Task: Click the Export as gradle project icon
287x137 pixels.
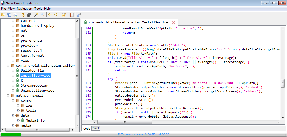Action: coord(16,15)
